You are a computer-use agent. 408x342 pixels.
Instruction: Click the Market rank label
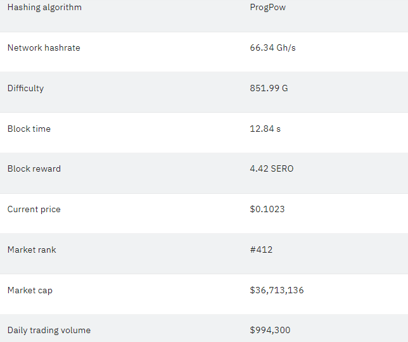click(x=32, y=250)
